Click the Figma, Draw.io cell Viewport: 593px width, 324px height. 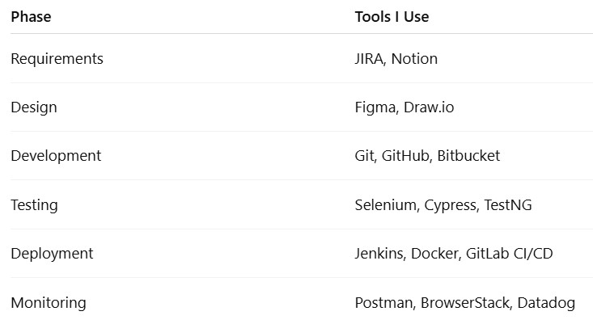click(x=405, y=107)
